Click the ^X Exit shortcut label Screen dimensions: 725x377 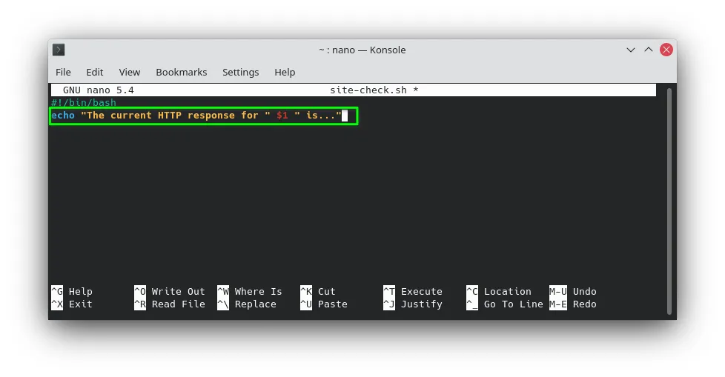pyautogui.click(x=72, y=304)
